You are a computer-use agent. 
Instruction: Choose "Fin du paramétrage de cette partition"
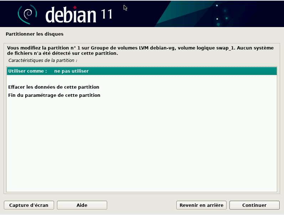click(54, 95)
